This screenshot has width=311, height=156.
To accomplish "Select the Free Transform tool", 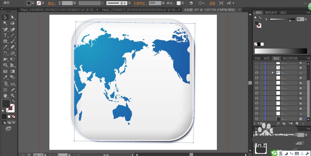I will tap(12, 59).
